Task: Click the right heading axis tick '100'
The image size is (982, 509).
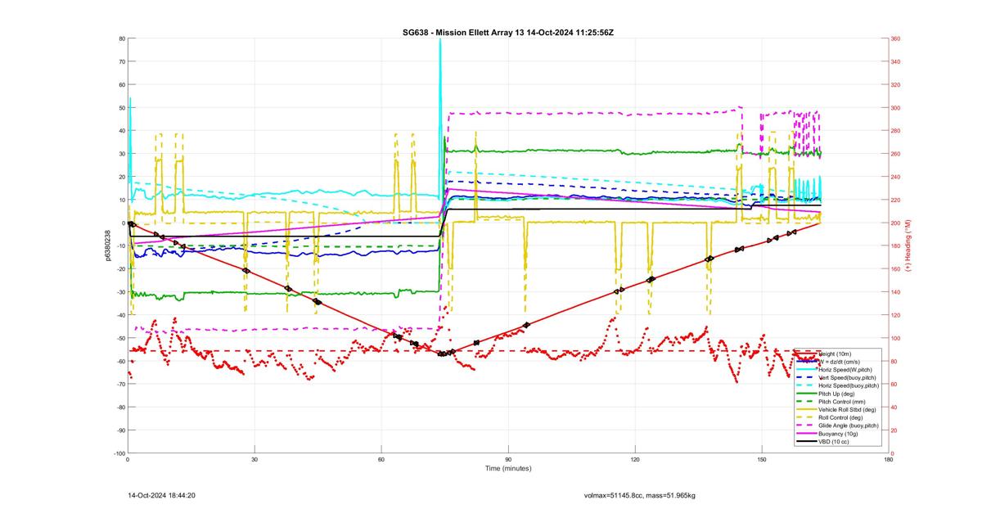Action: coord(896,338)
